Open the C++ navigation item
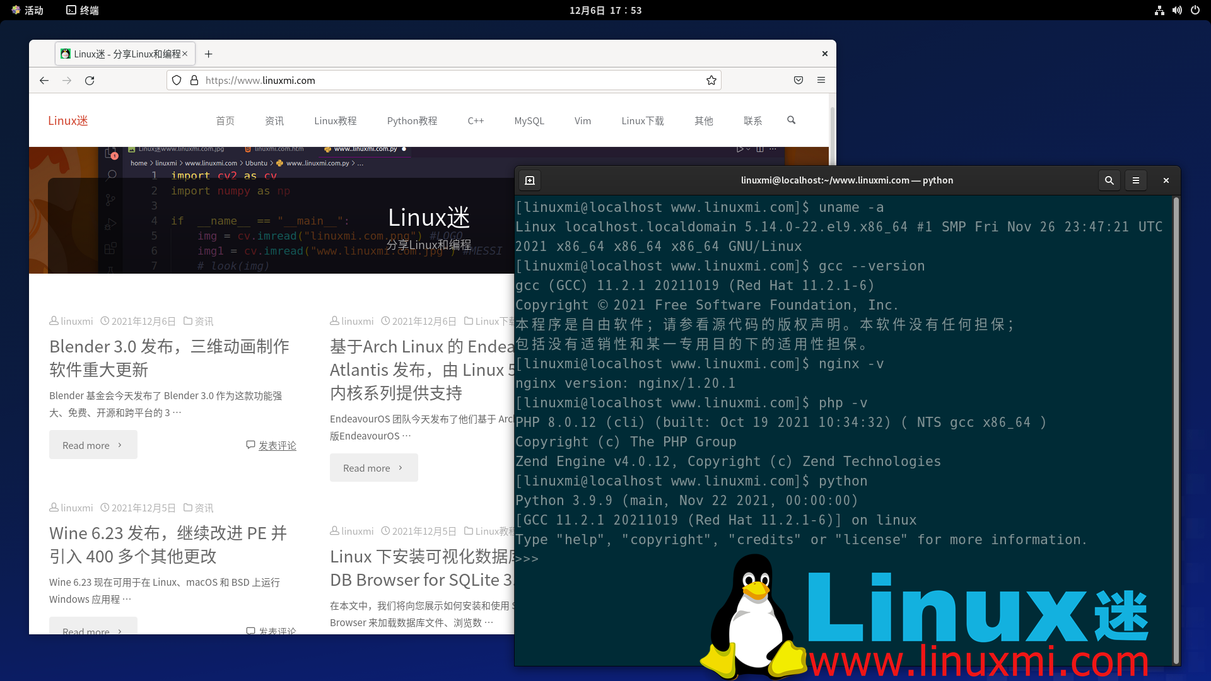 [476, 120]
